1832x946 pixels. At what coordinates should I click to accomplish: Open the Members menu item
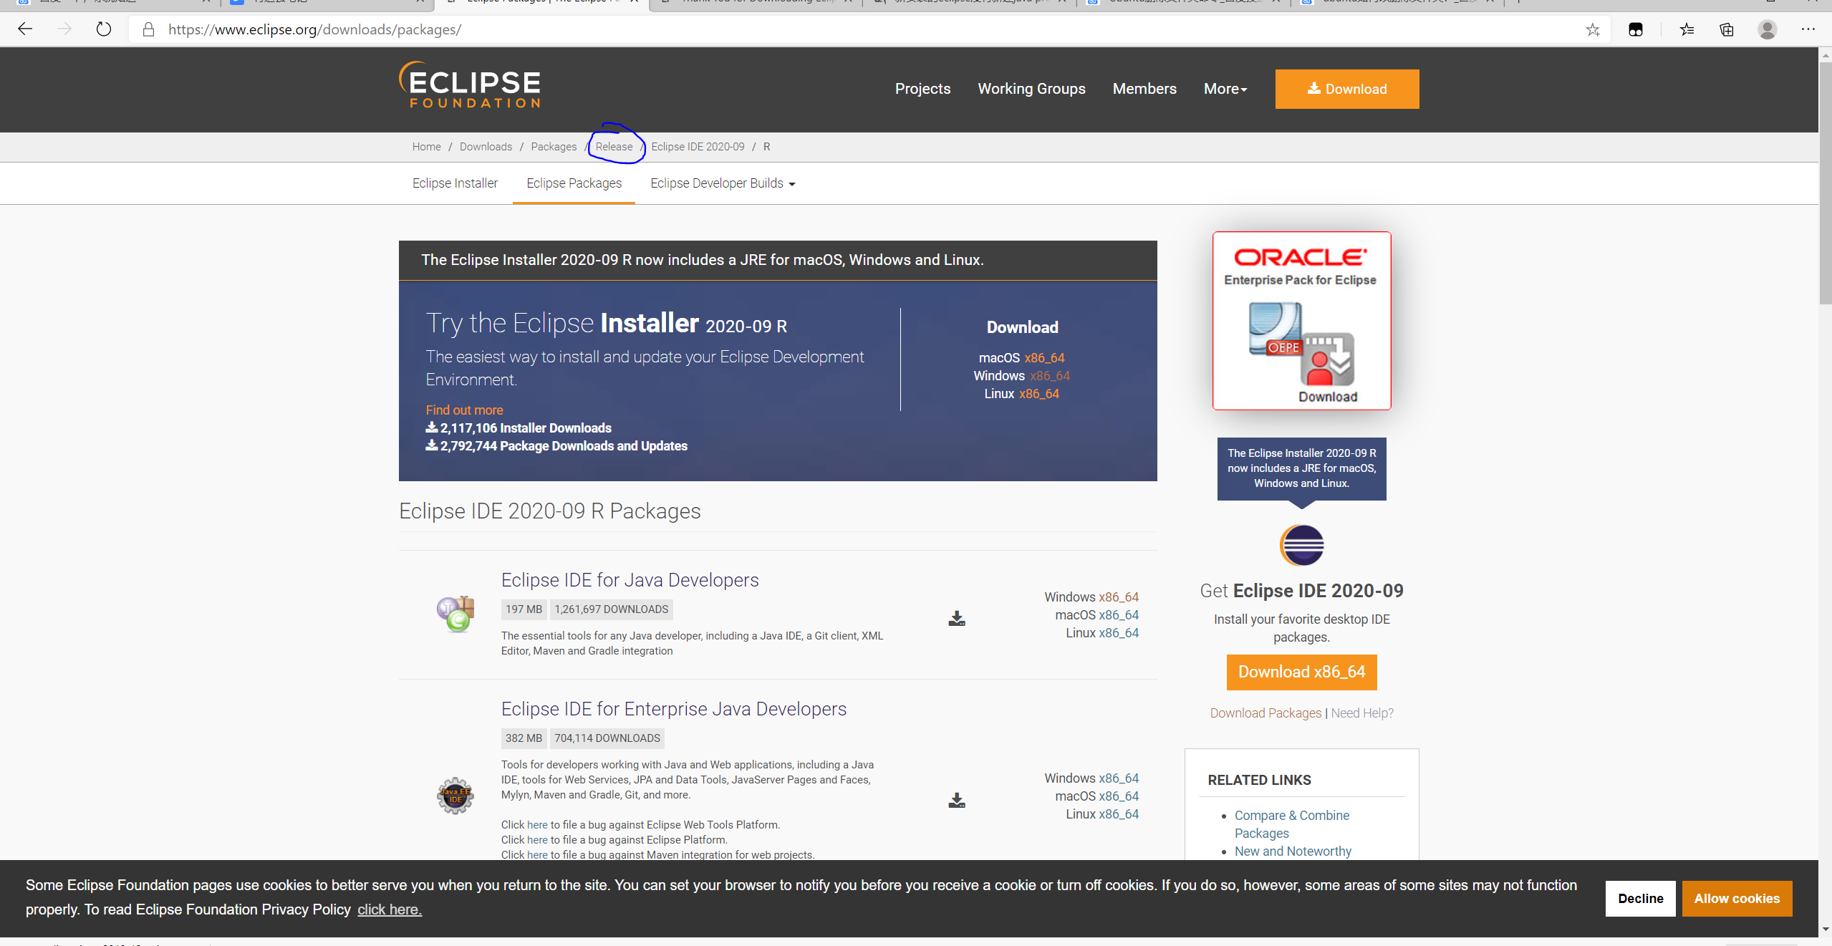pyautogui.click(x=1144, y=89)
